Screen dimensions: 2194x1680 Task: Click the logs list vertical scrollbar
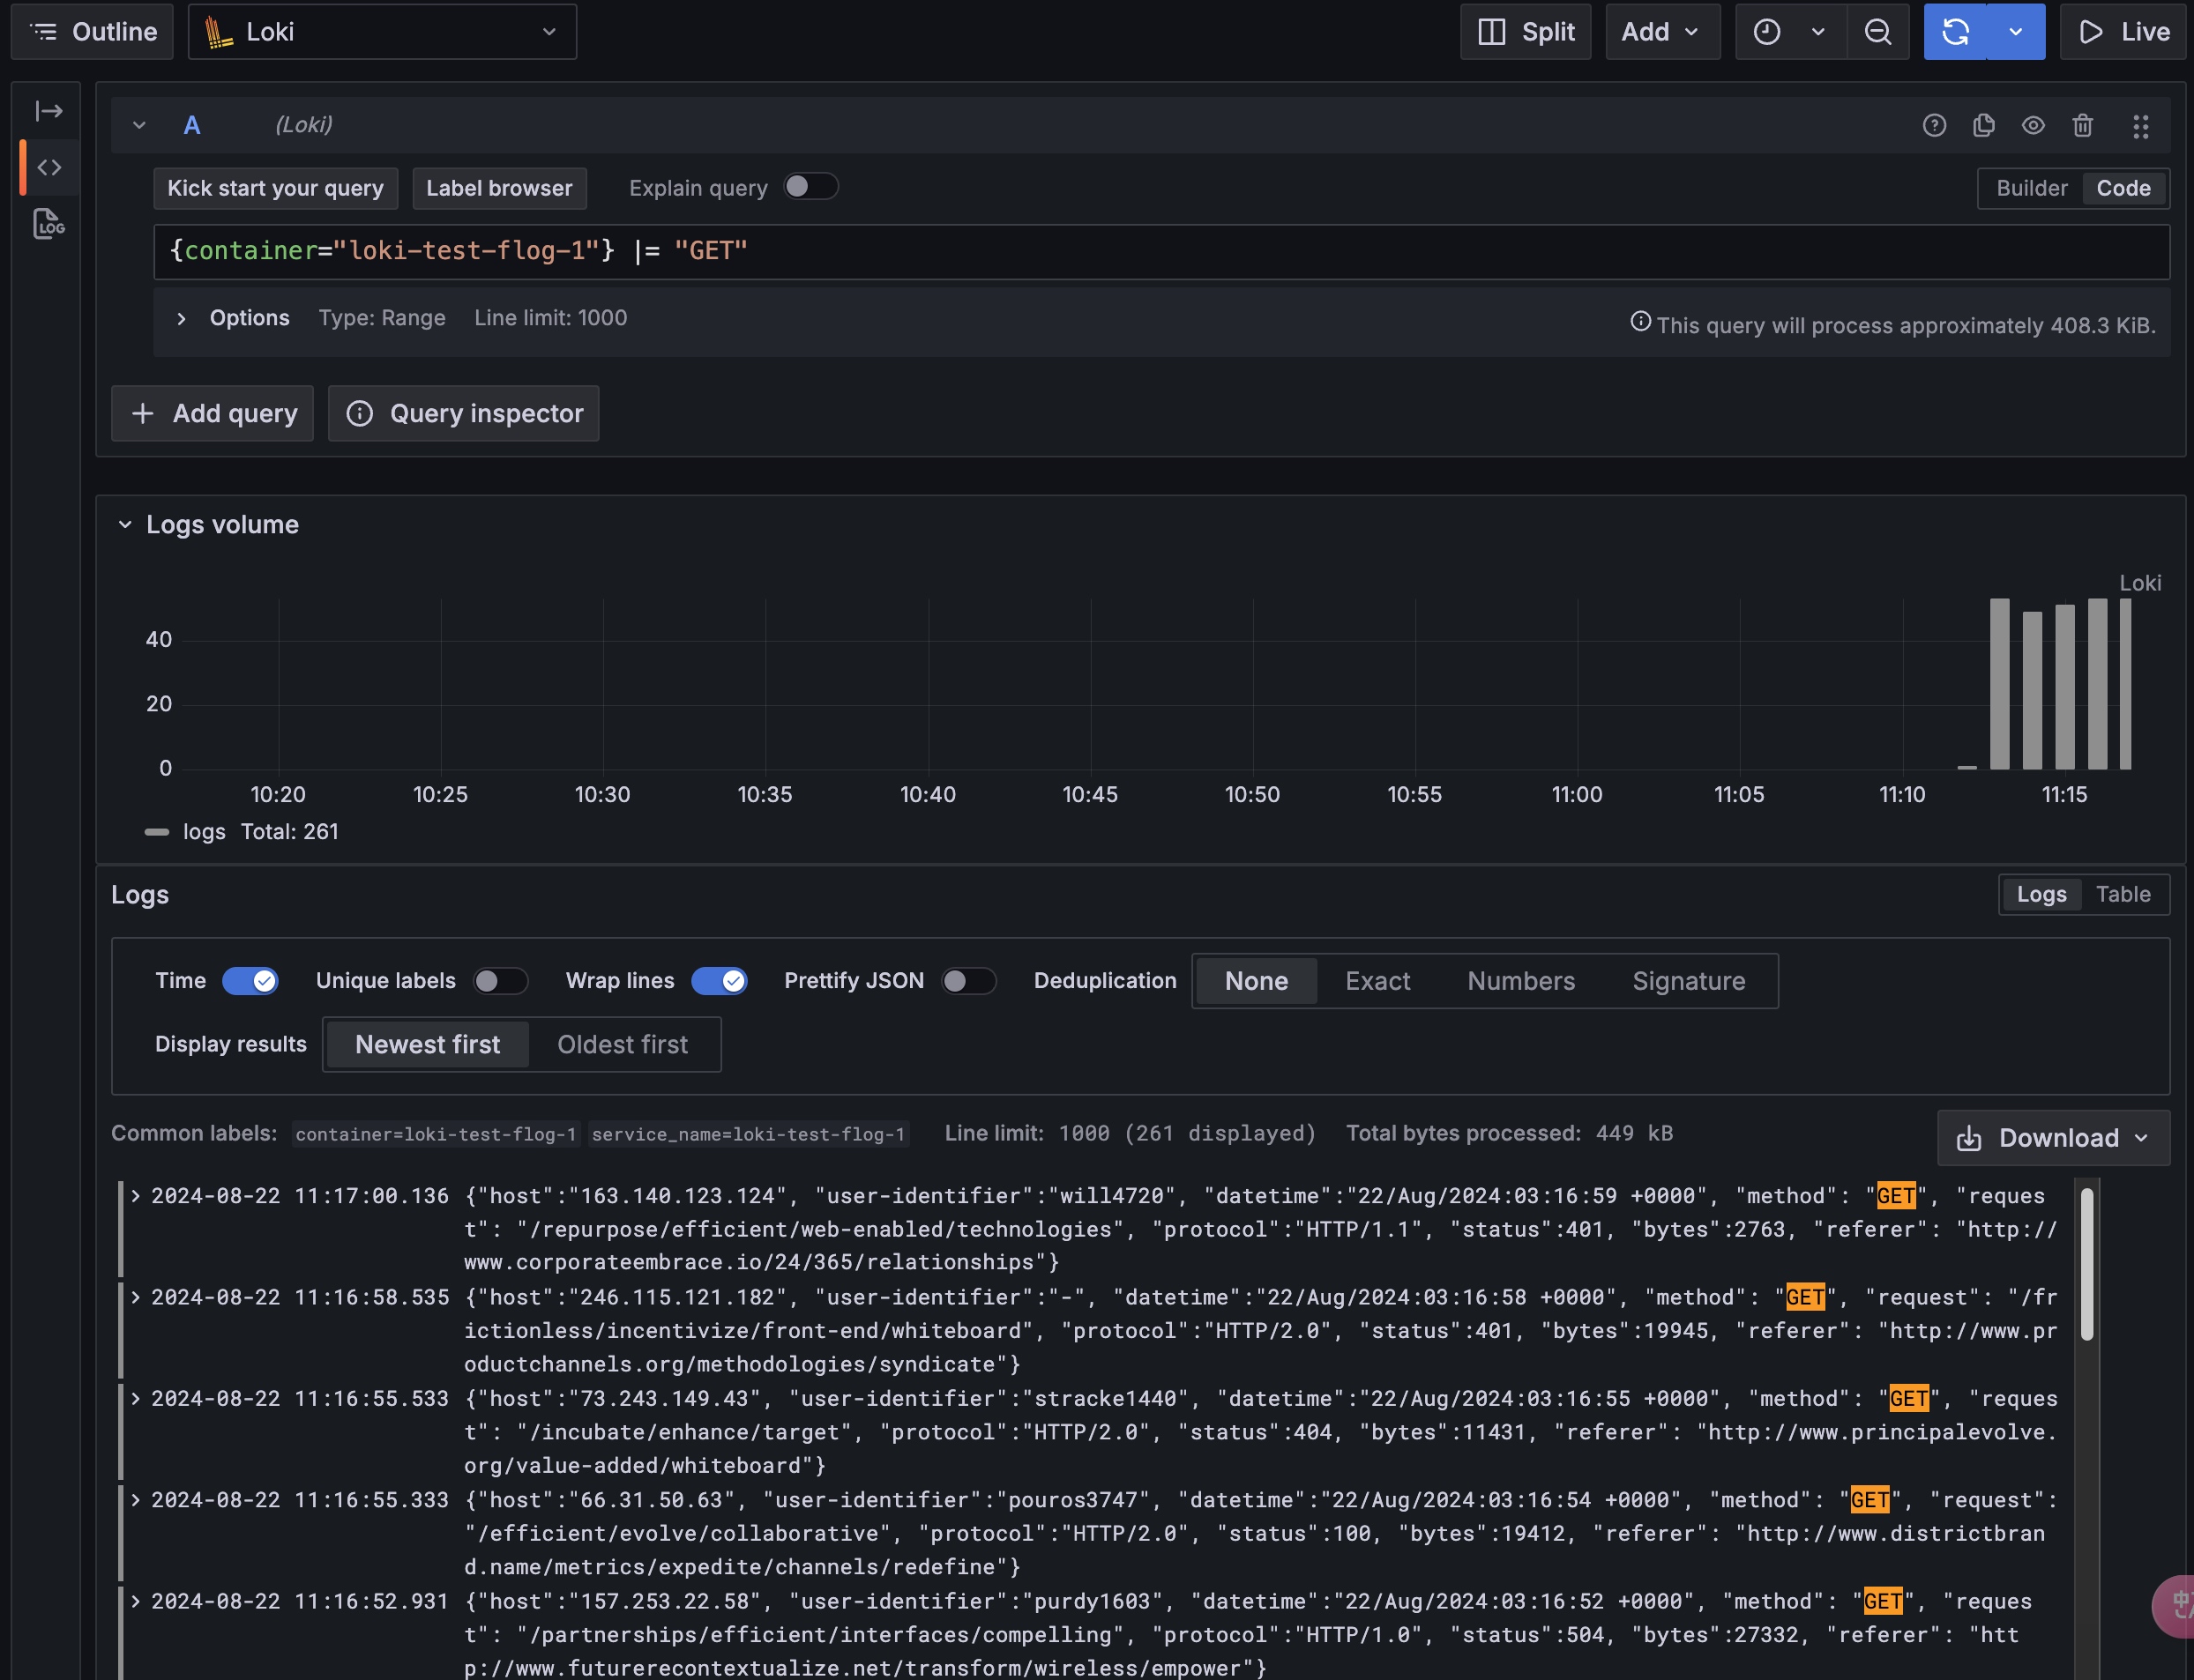[x=2086, y=1264]
